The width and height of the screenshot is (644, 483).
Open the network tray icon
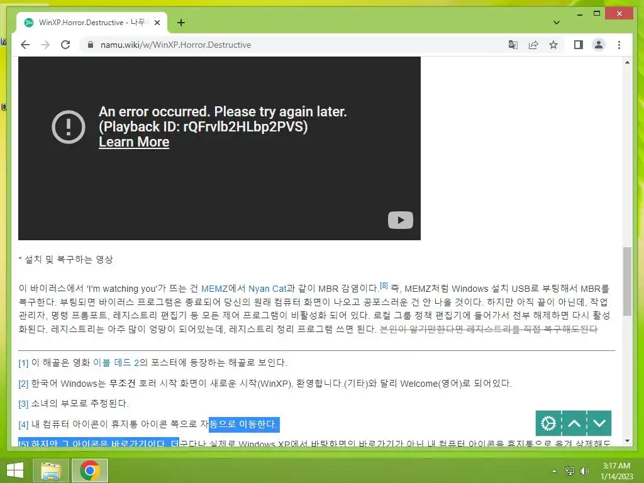tap(570, 471)
